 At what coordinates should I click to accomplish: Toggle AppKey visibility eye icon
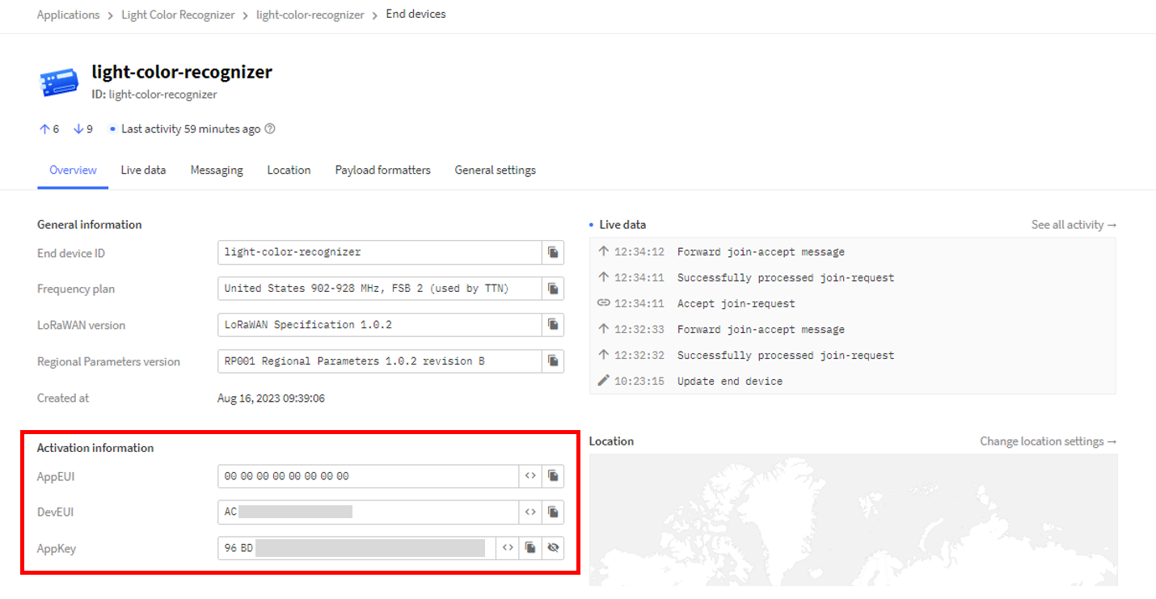[x=553, y=548]
